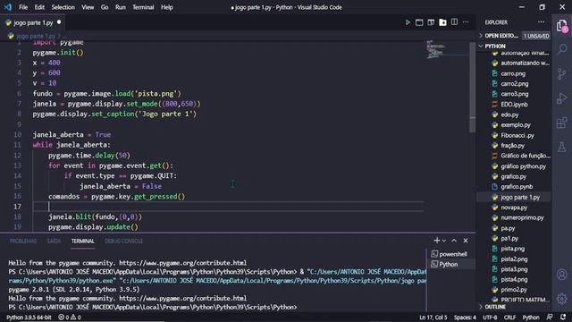Close the terminal panel
Screen dimensions: 572x322
pyautogui.click(x=466, y=241)
